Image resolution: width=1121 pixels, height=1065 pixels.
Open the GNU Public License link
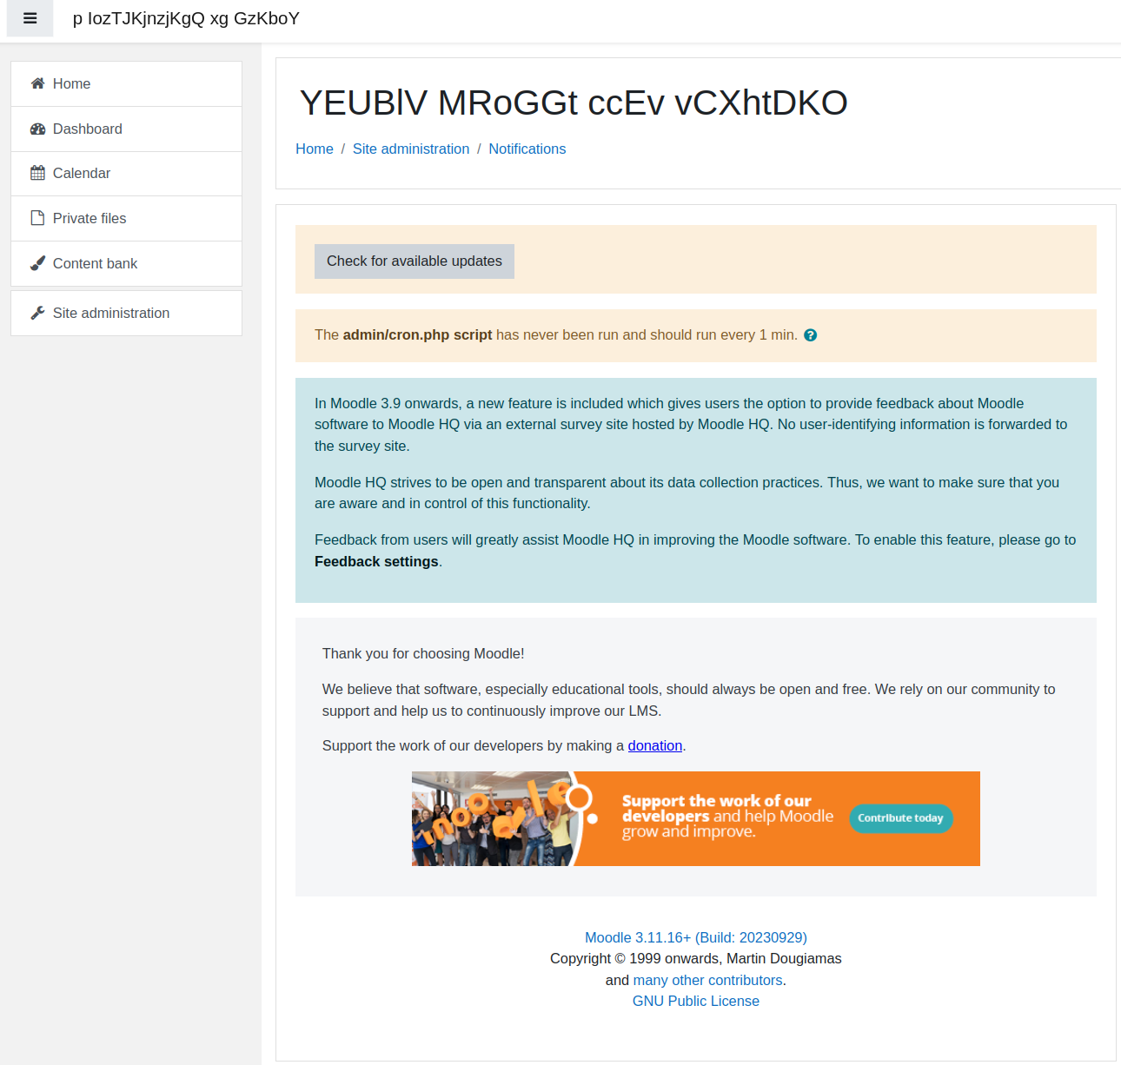[x=696, y=1001]
